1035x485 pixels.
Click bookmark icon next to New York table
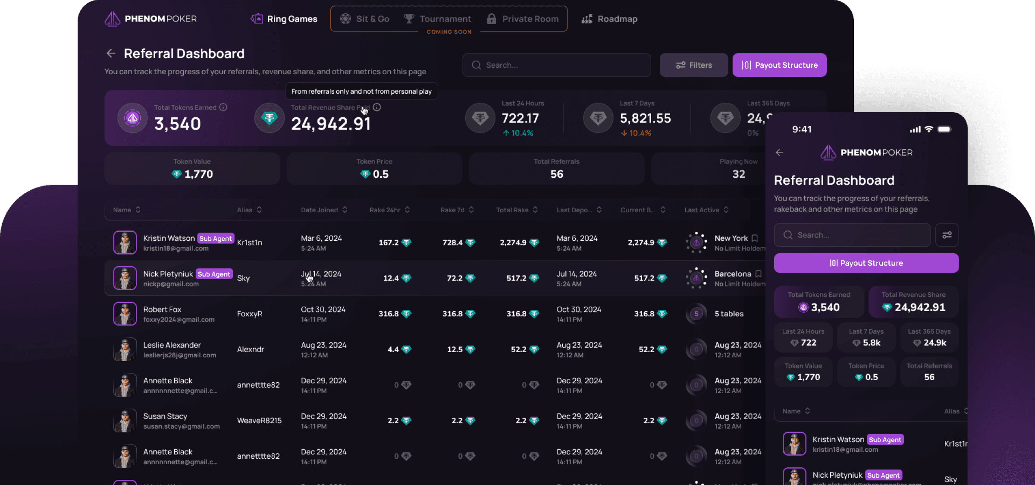tap(755, 238)
